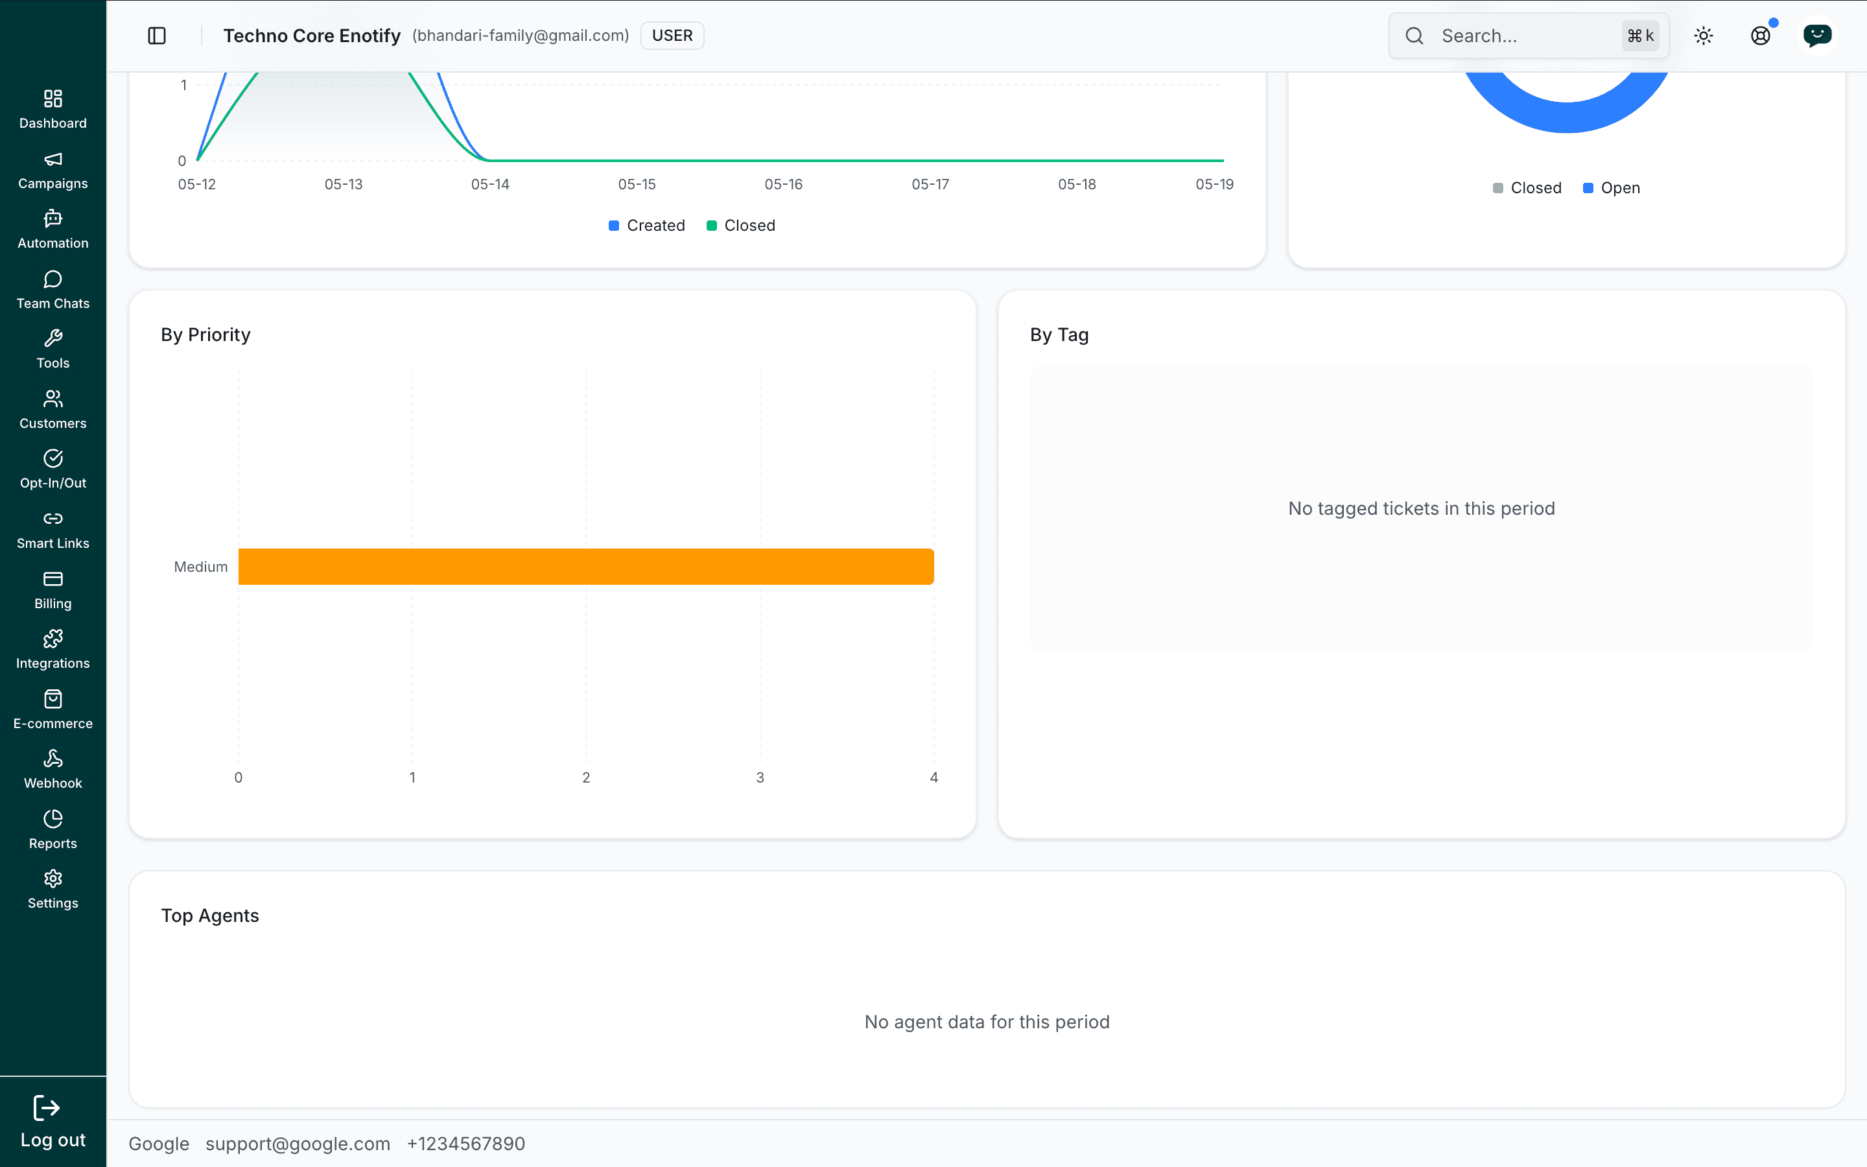
Task: Click the Log out icon
Action: pos(46,1109)
